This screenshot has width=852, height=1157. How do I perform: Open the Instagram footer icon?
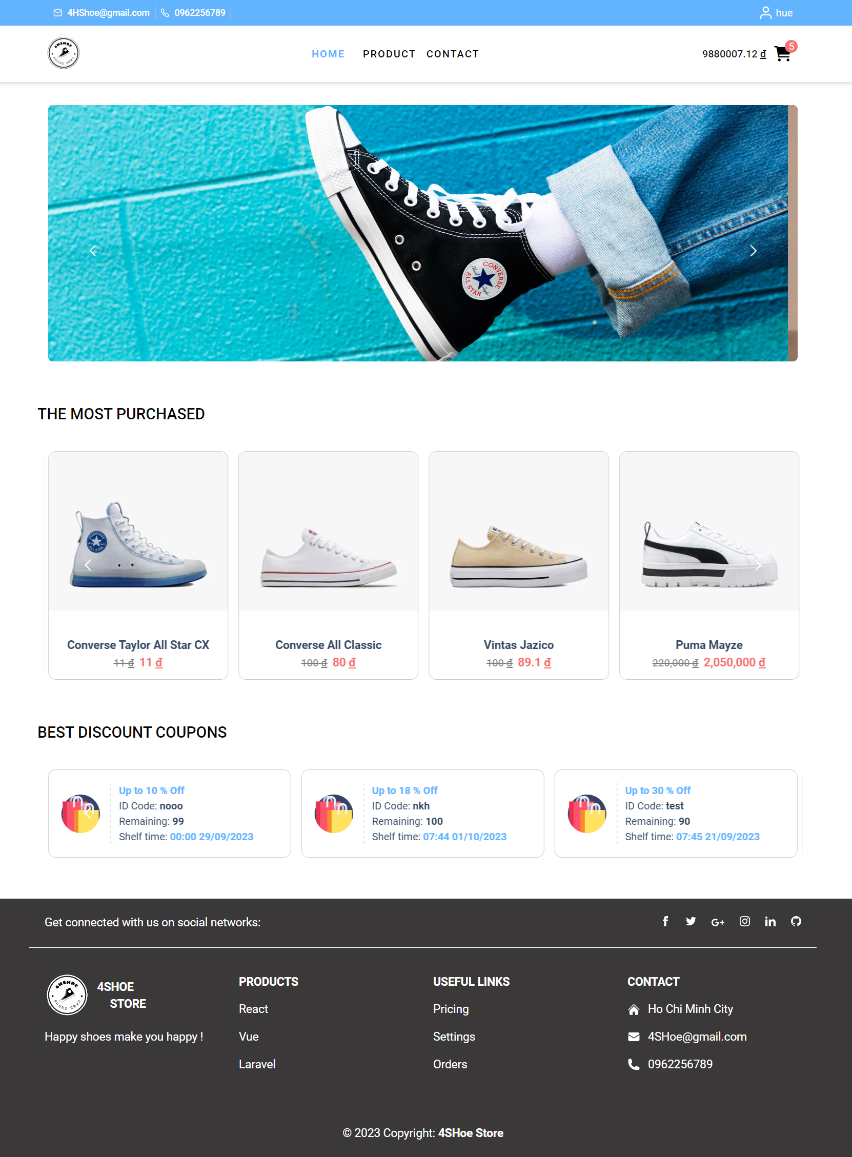click(745, 921)
